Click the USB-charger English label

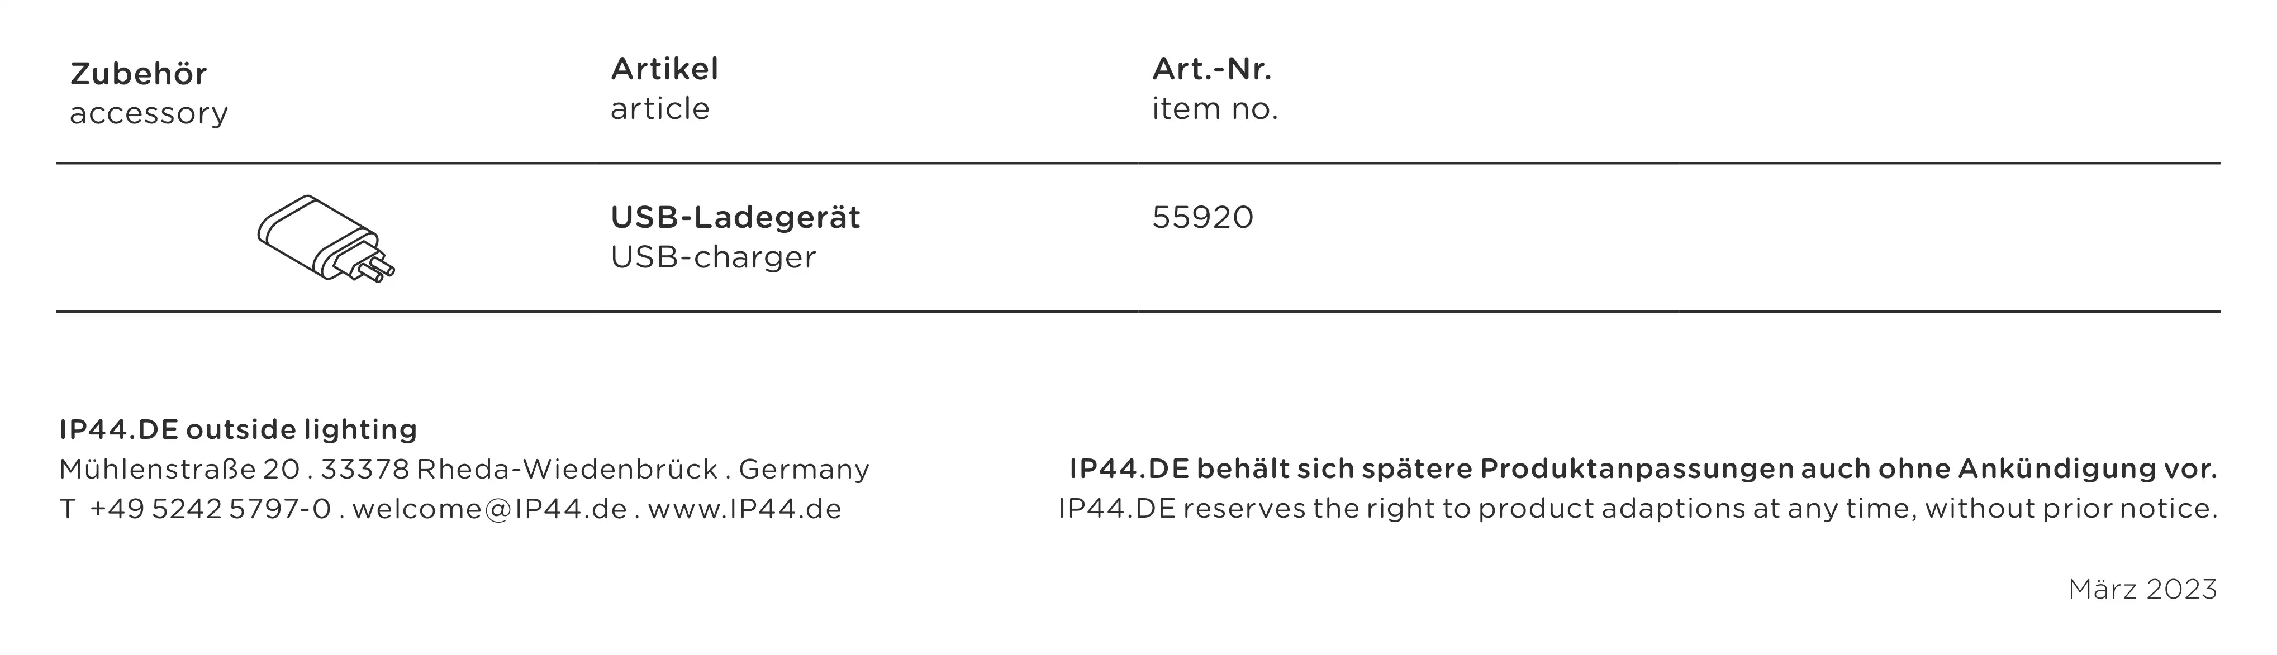tap(712, 258)
